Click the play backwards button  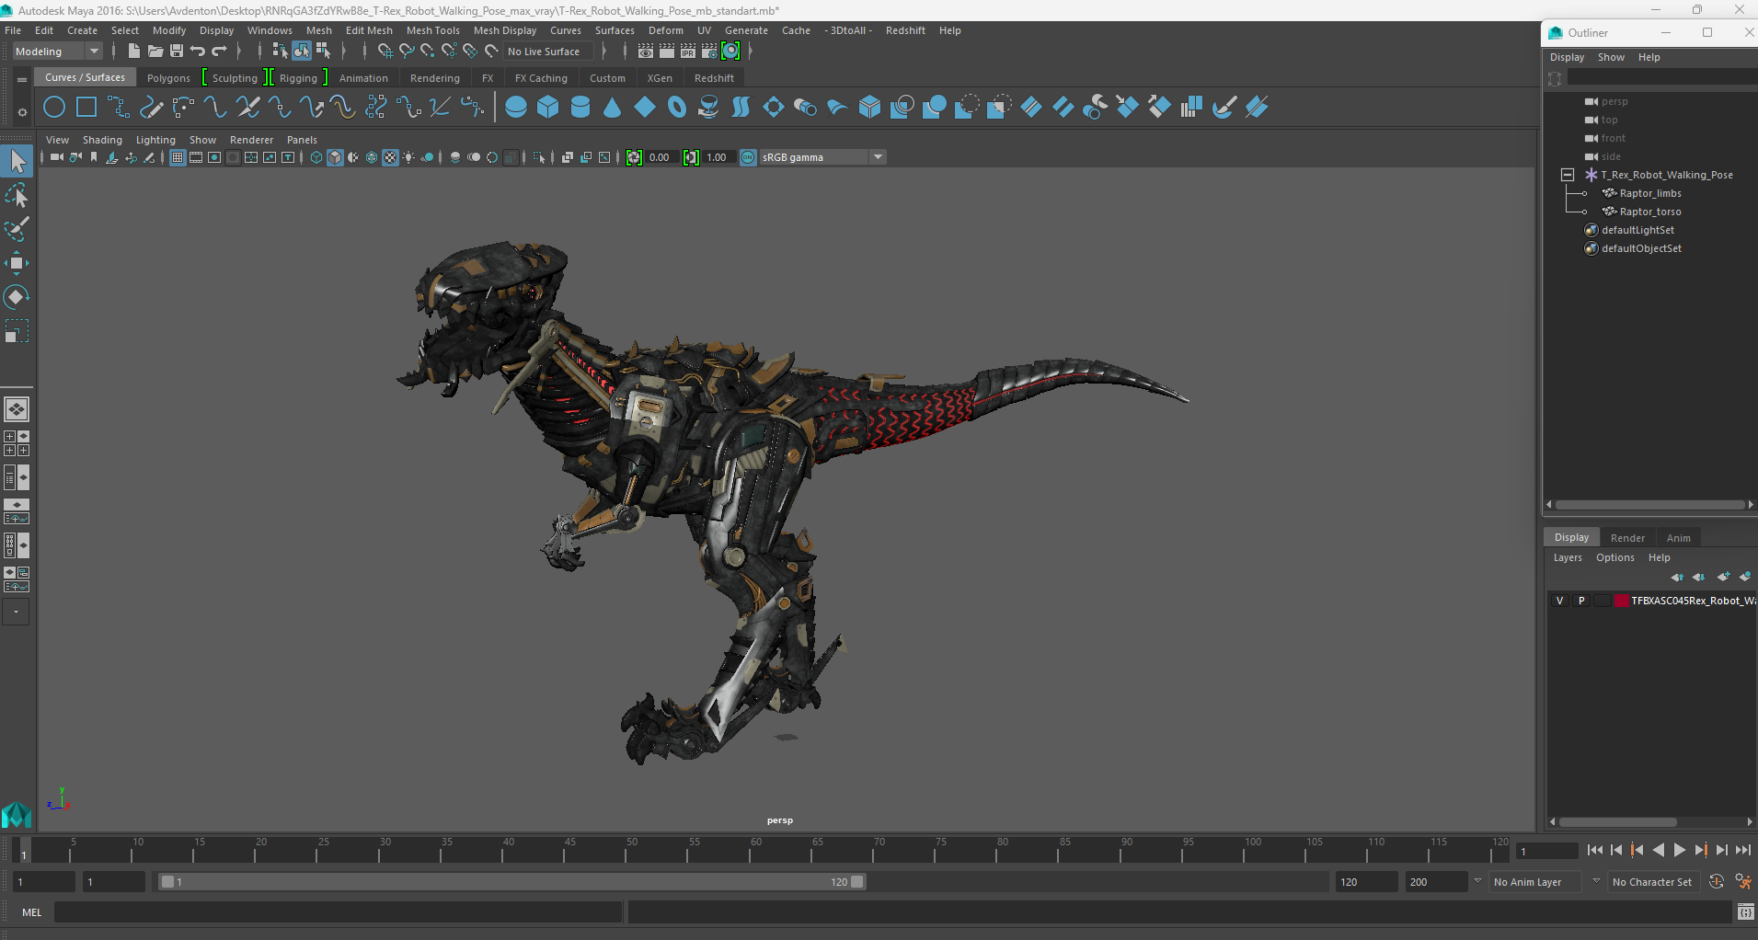(x=1659, y=851)
